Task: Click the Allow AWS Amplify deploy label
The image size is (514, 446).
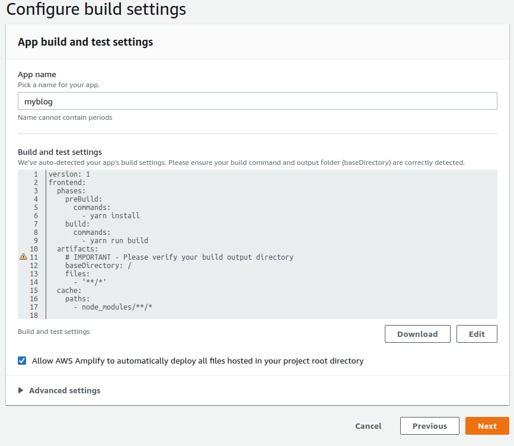Action: 197,361
